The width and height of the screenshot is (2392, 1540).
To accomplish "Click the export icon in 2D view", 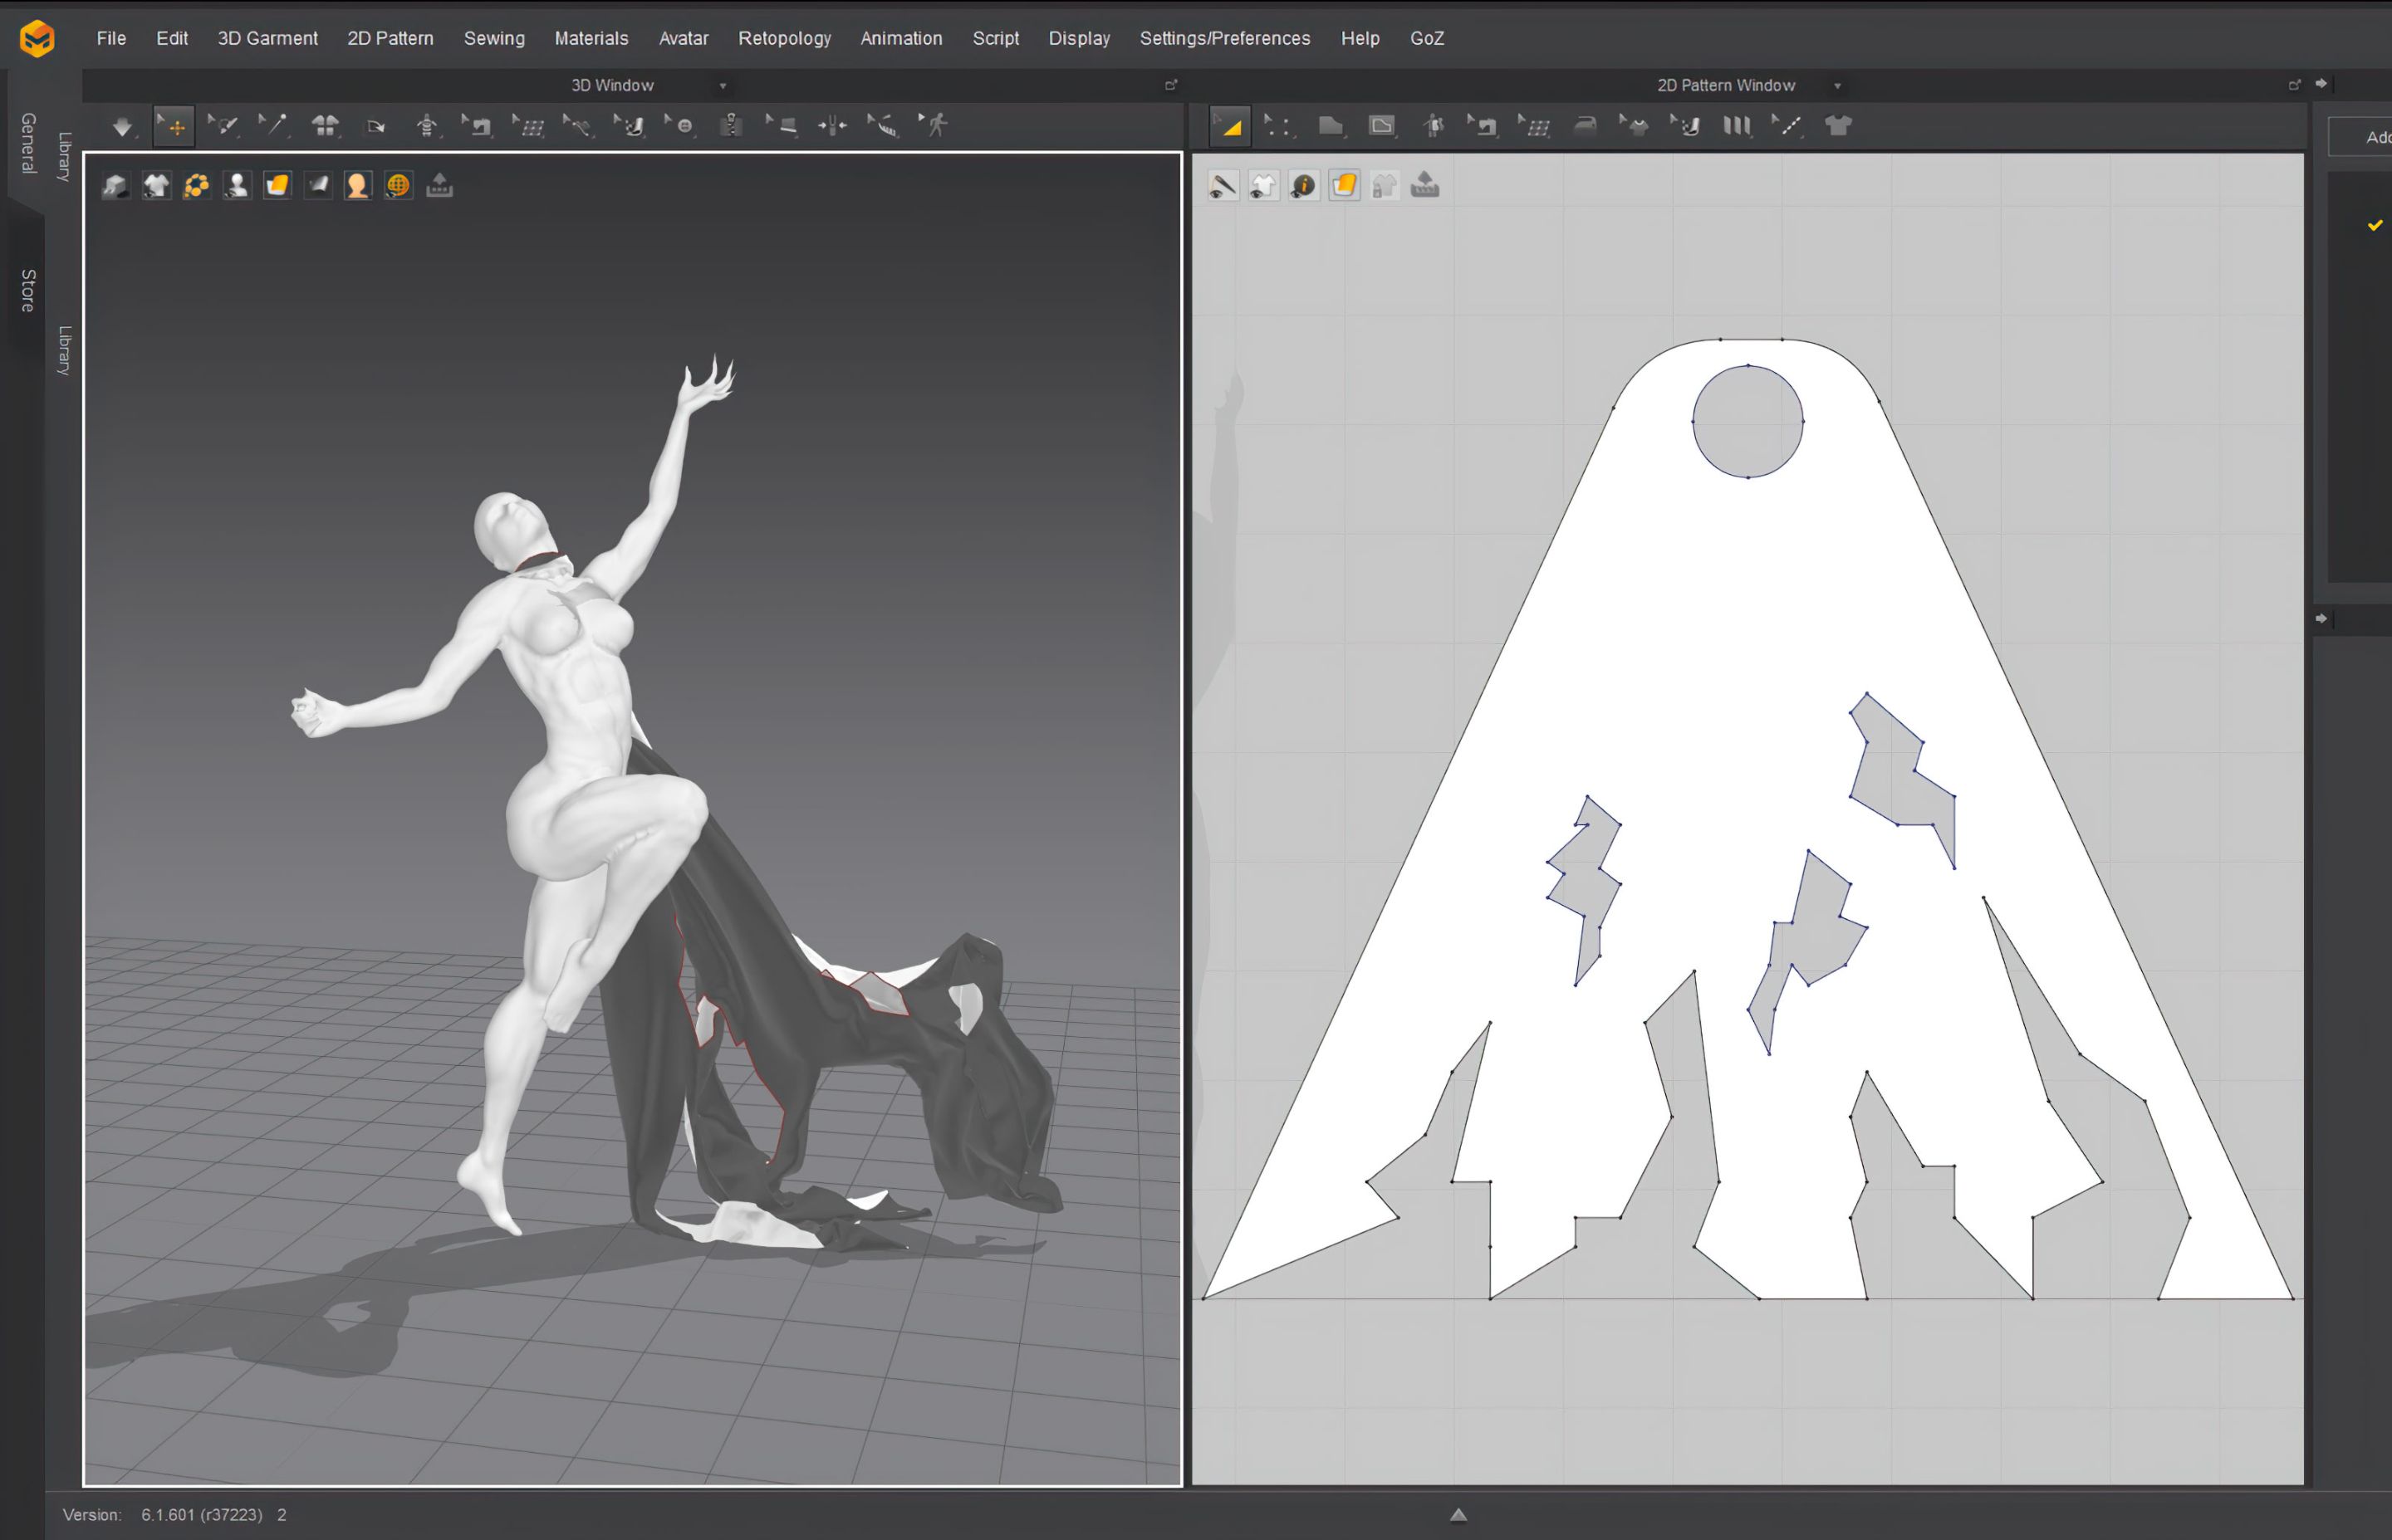I will tap(1424, 185).
